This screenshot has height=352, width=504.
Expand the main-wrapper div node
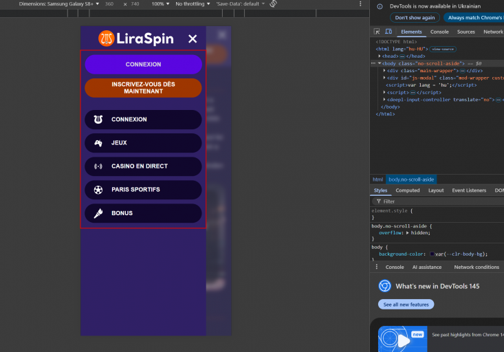coord(384,71)
